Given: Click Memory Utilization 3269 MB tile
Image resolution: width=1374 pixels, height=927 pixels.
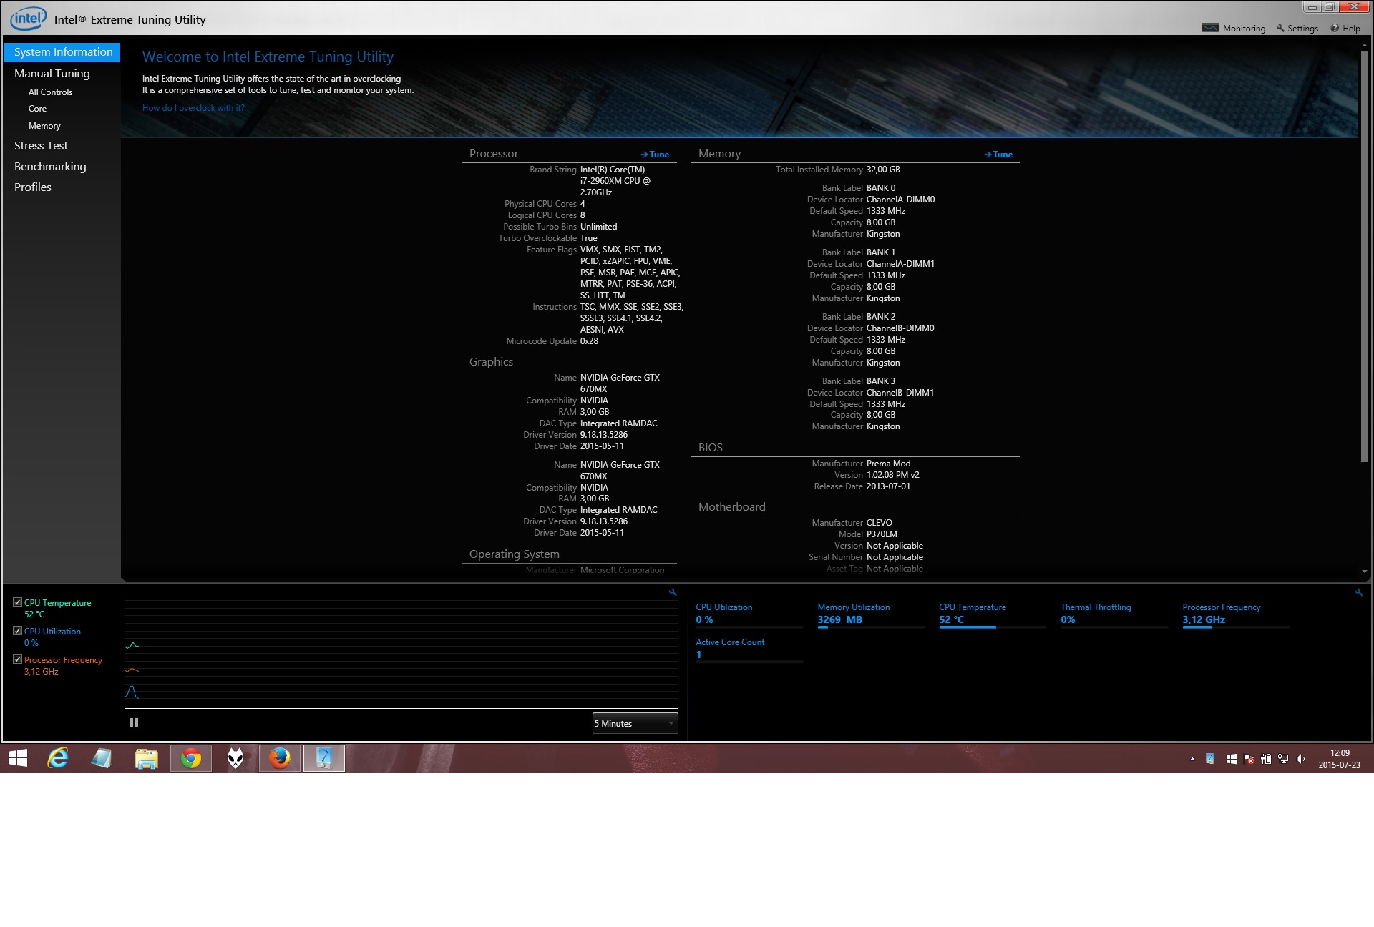Looking at the screenshot, I should pyautogui.click(x=871, y=615).
